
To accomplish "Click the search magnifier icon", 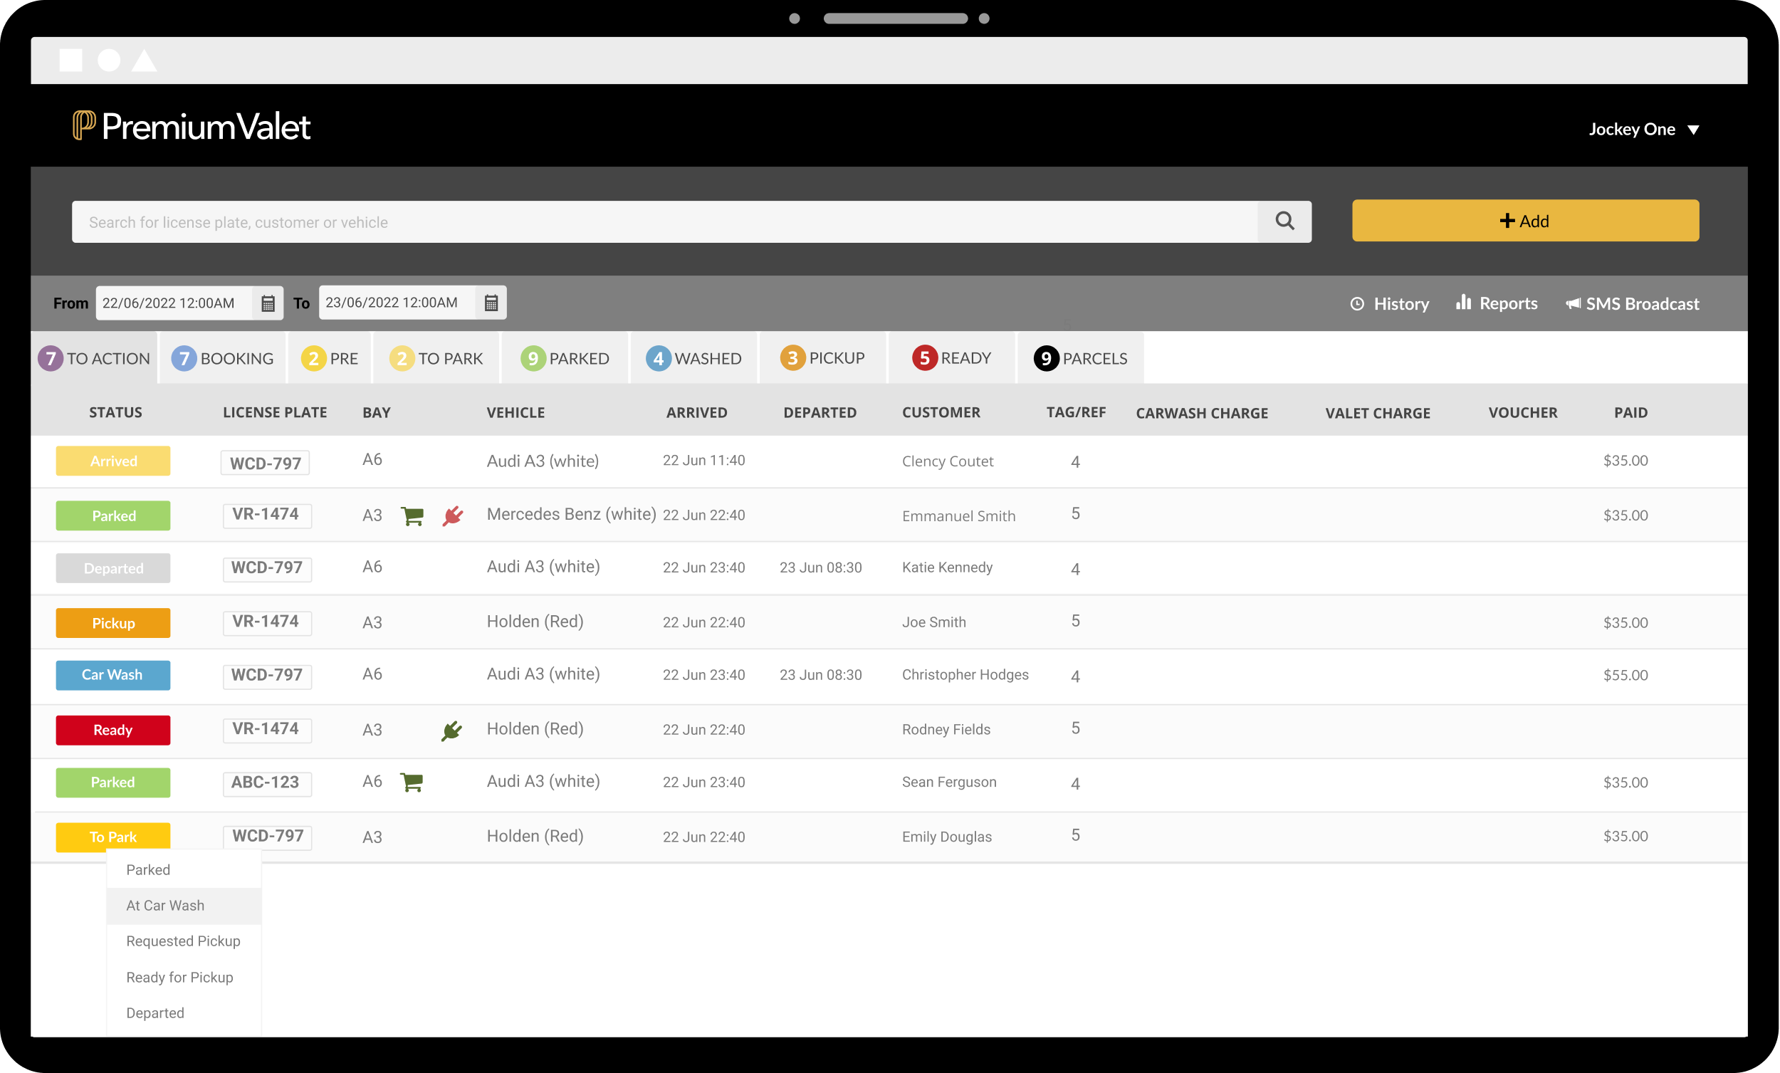I will 1284,221.
